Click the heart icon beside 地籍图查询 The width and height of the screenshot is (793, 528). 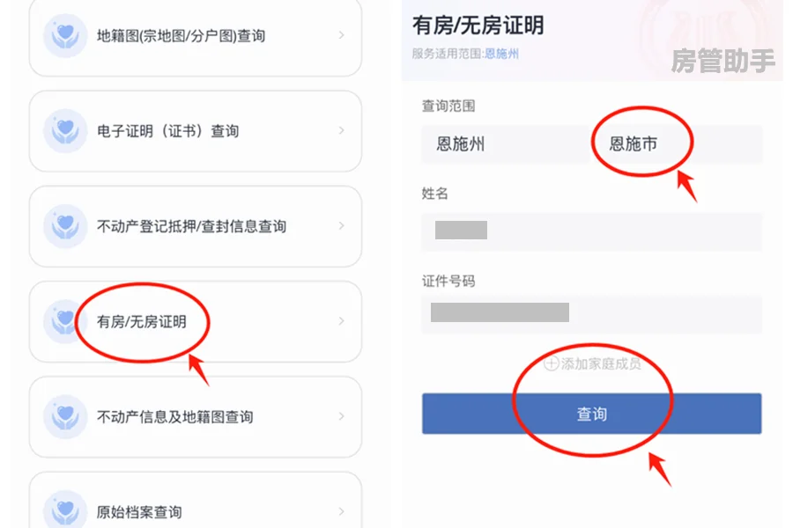click(65, 36)
